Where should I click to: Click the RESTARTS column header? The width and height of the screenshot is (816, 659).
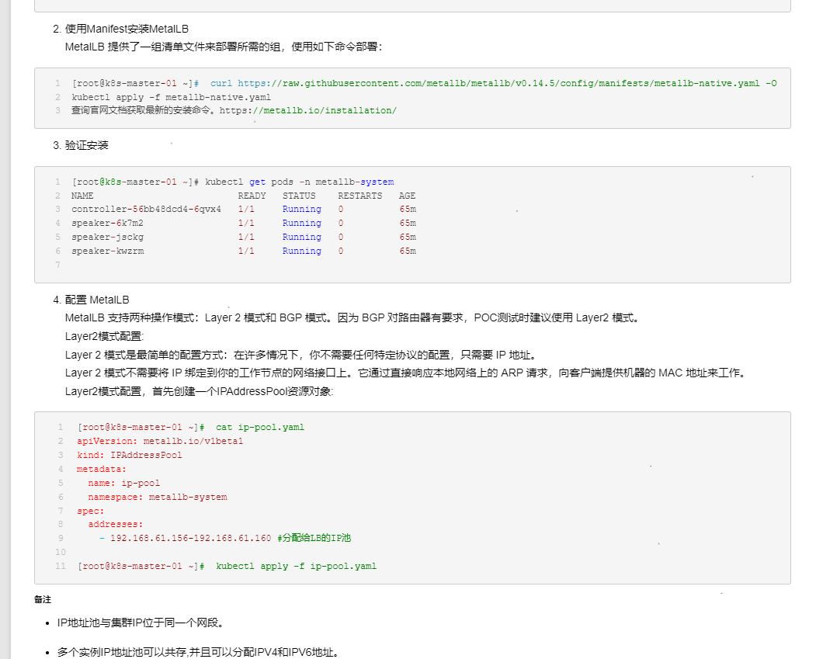pyautogui.click(x=360, y=196)
